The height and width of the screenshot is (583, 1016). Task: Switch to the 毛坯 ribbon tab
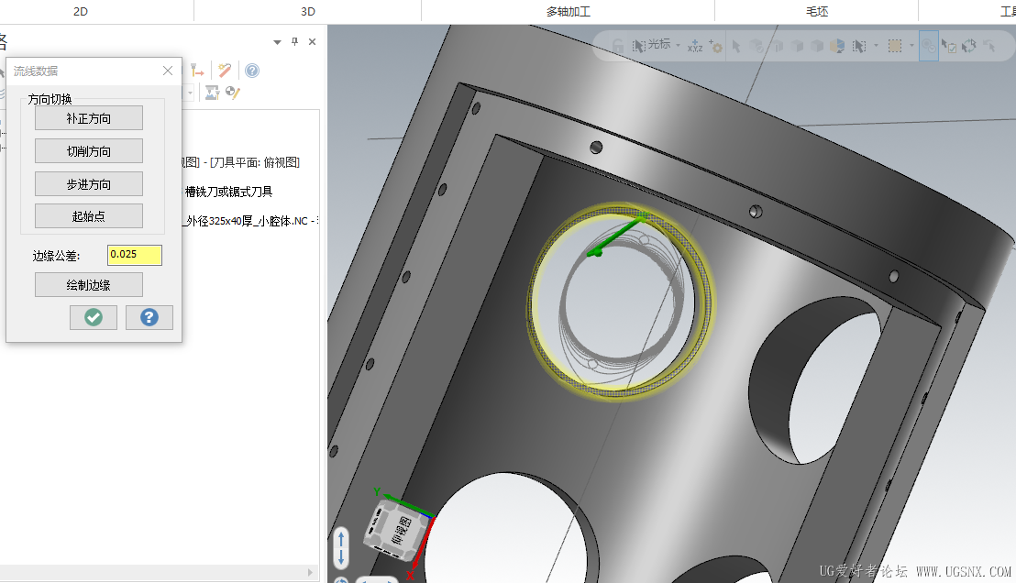(816, 11)
